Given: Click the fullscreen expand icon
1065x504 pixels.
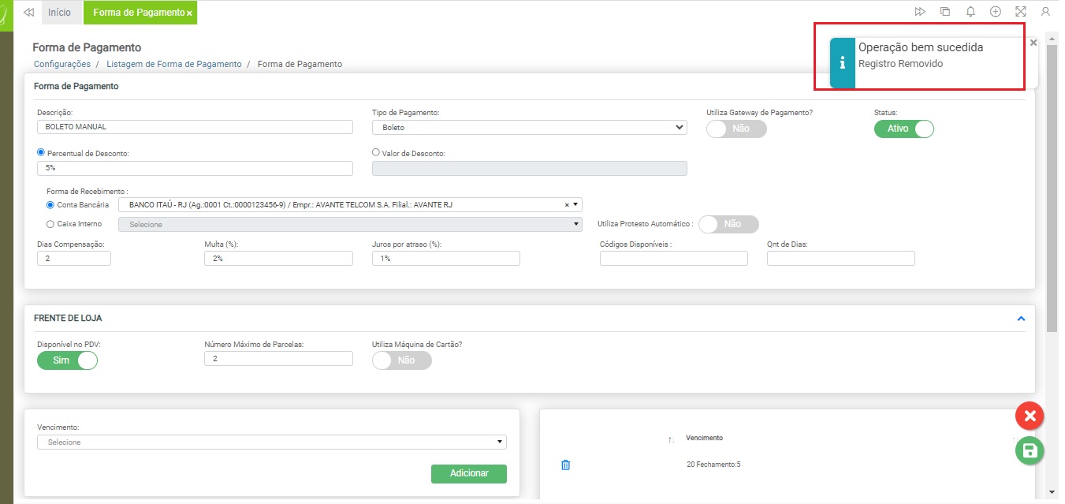Looking at the screenshot, I should [1021, 12].
